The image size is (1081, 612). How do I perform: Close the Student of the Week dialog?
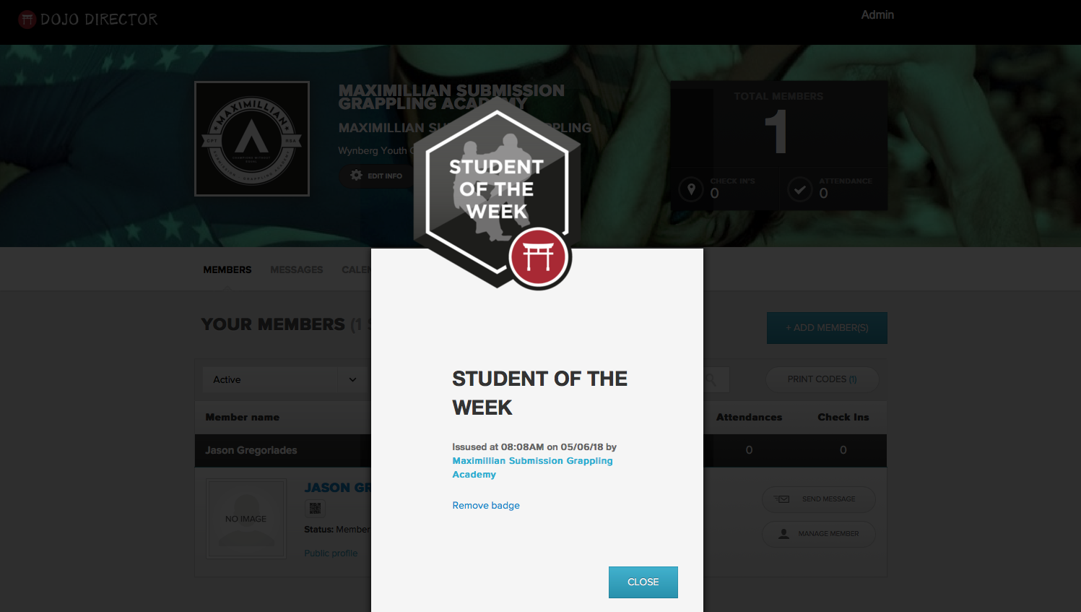pos(643,582)
